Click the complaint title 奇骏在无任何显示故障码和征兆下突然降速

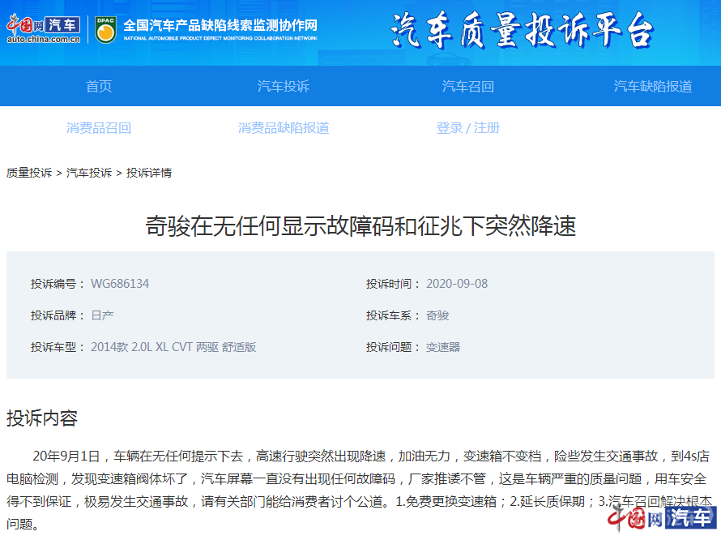(360, 226)
